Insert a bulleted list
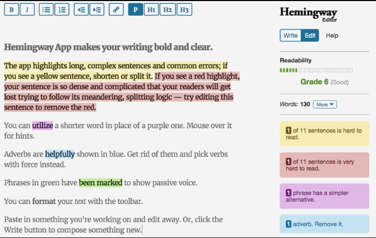This screenshot has width=376, height=238. pyautogui.click(x=46, y=9)
